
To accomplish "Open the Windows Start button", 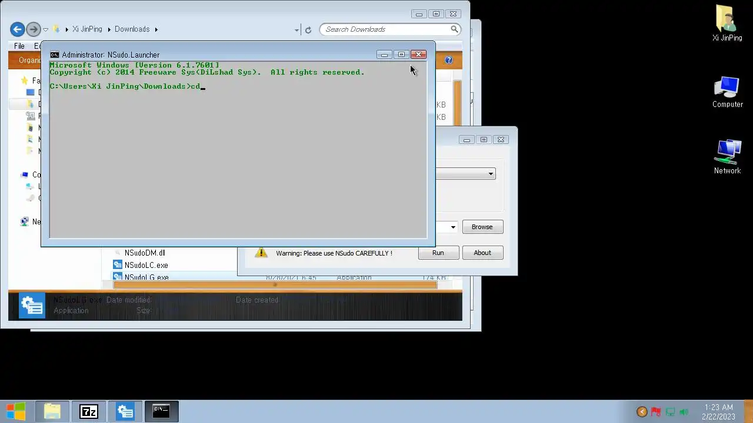I will click(16, 411).
